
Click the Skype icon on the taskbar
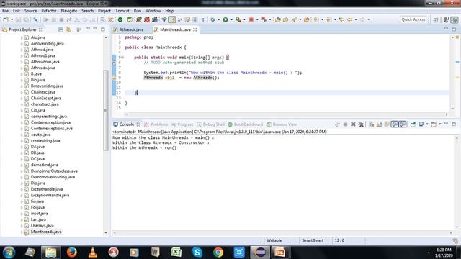[197, 252]
